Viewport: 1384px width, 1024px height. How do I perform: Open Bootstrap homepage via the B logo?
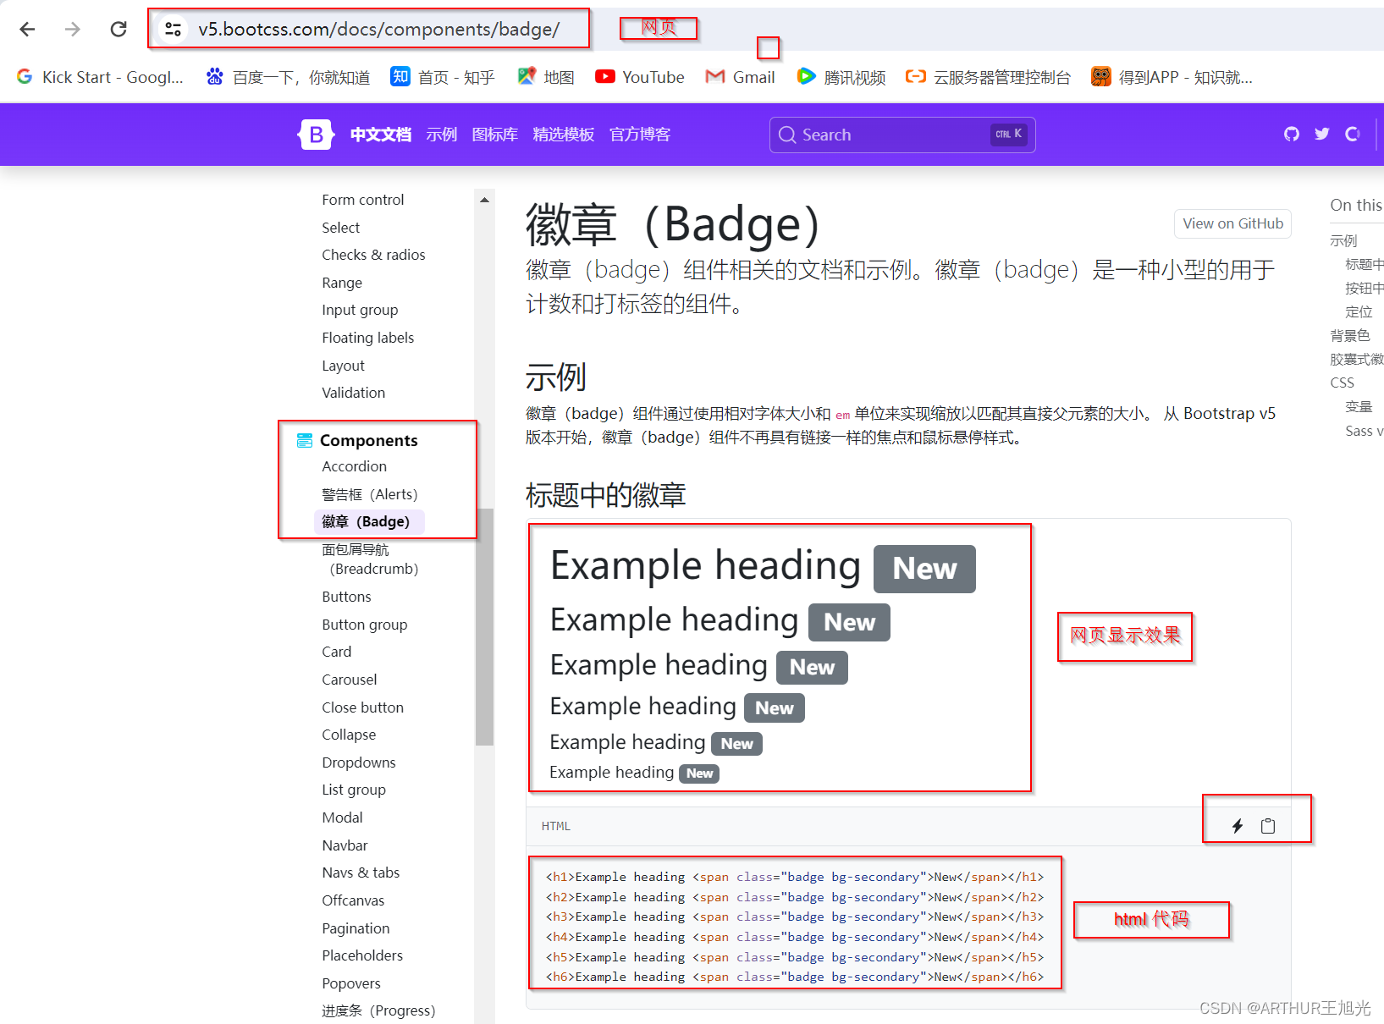click(316, 134)
